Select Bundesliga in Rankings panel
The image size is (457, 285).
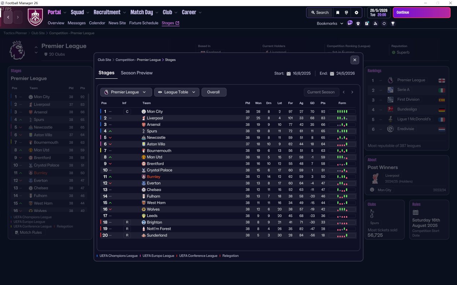407,109
